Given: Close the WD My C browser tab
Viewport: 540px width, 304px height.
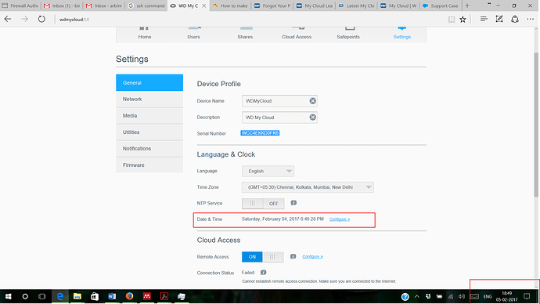Looking at the screenshot, I should [x=204, y=5].
